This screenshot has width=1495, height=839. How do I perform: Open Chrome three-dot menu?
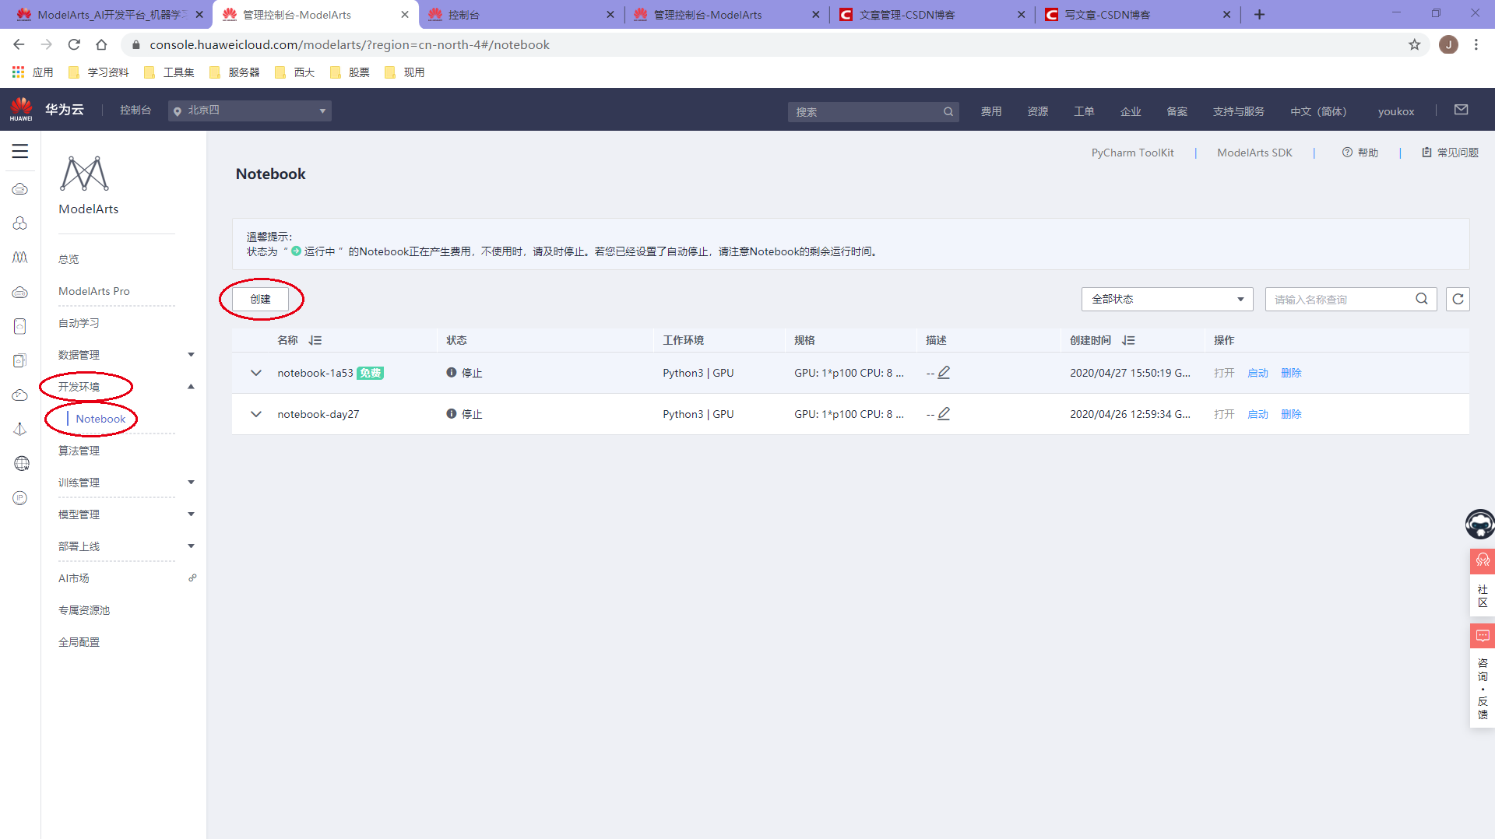(x=1476, y=44)
